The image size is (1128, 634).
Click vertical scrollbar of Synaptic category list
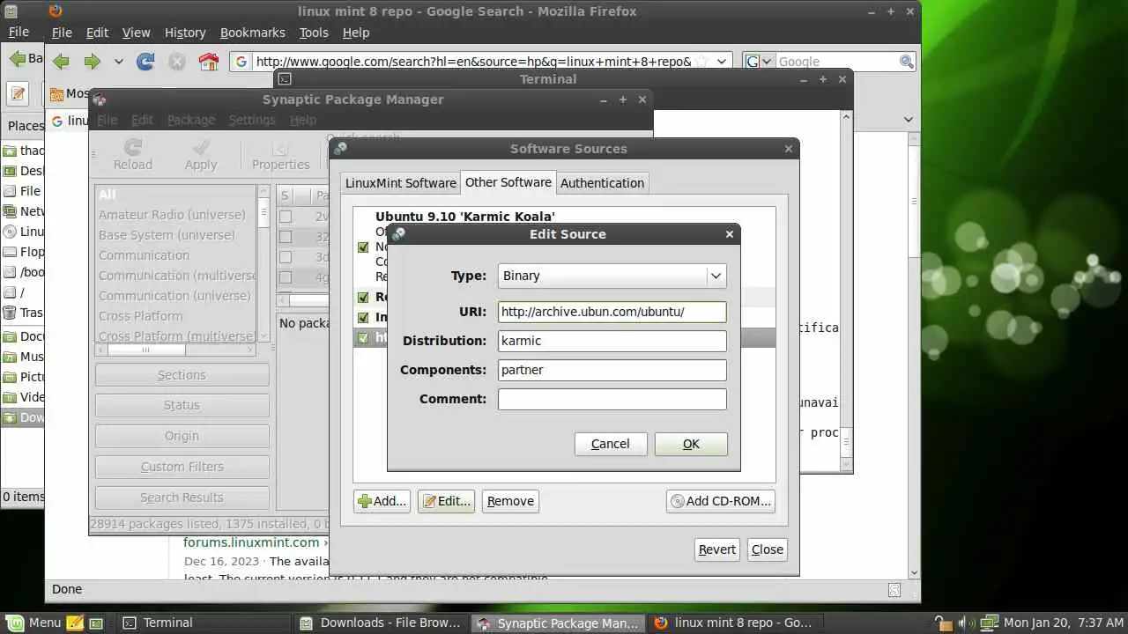(x=263, y=262)
